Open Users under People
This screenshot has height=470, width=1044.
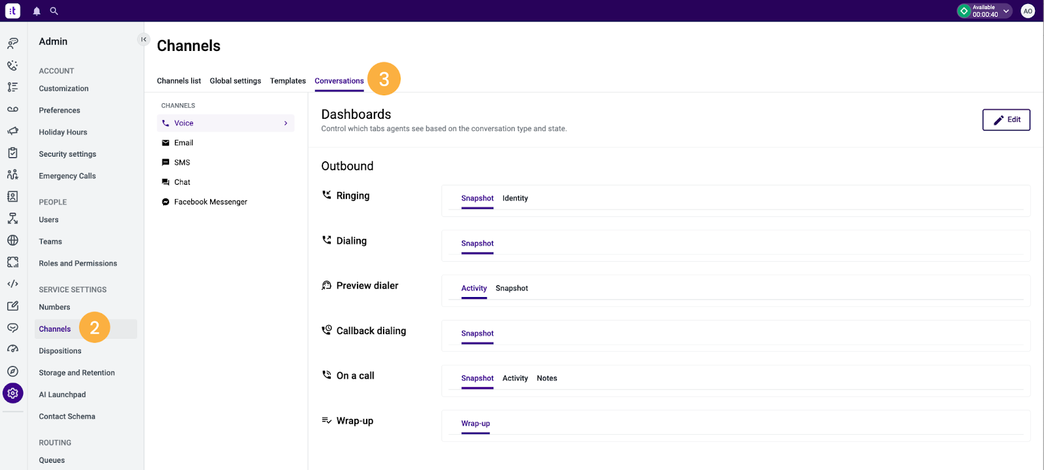(48, 220)
